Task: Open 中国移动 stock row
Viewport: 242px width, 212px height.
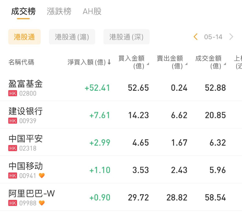Action: pos(121,170)
